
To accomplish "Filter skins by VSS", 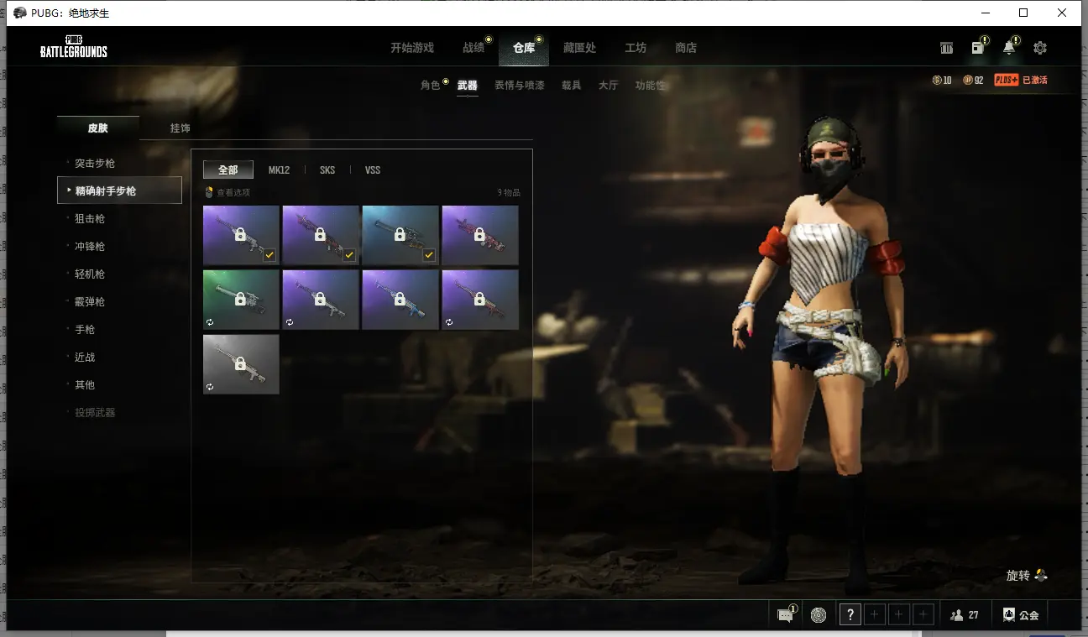I will coord(373,170).
